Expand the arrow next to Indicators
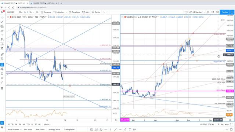 pyautogui.click(x=66, y=12)
